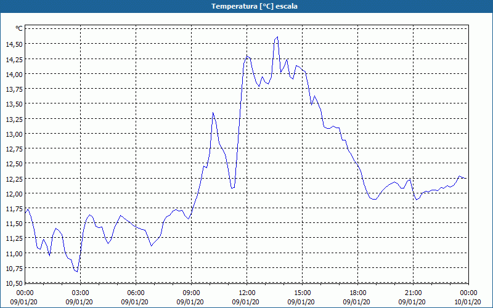
Task: Pick the 13,50 y-axis label
Action: 14,104
